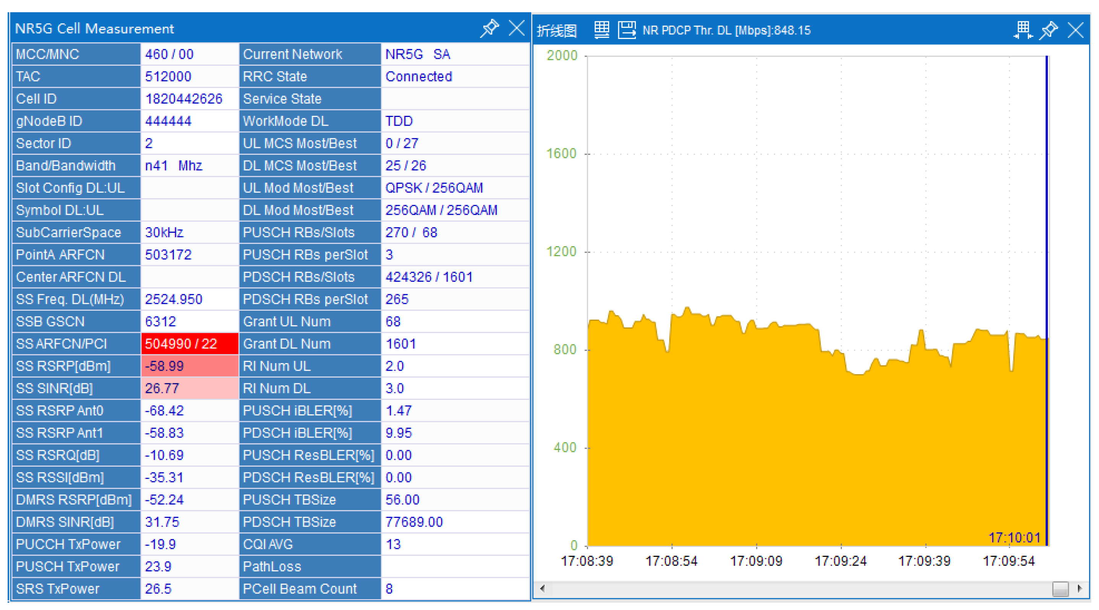This screenshot has width=1099, height=610.
Task: Close the line chart panel
Action: coord(1076,30)
